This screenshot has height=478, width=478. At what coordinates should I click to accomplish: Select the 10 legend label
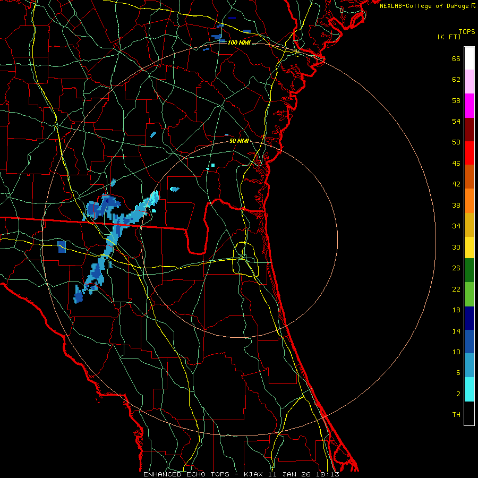pos(456,352)
